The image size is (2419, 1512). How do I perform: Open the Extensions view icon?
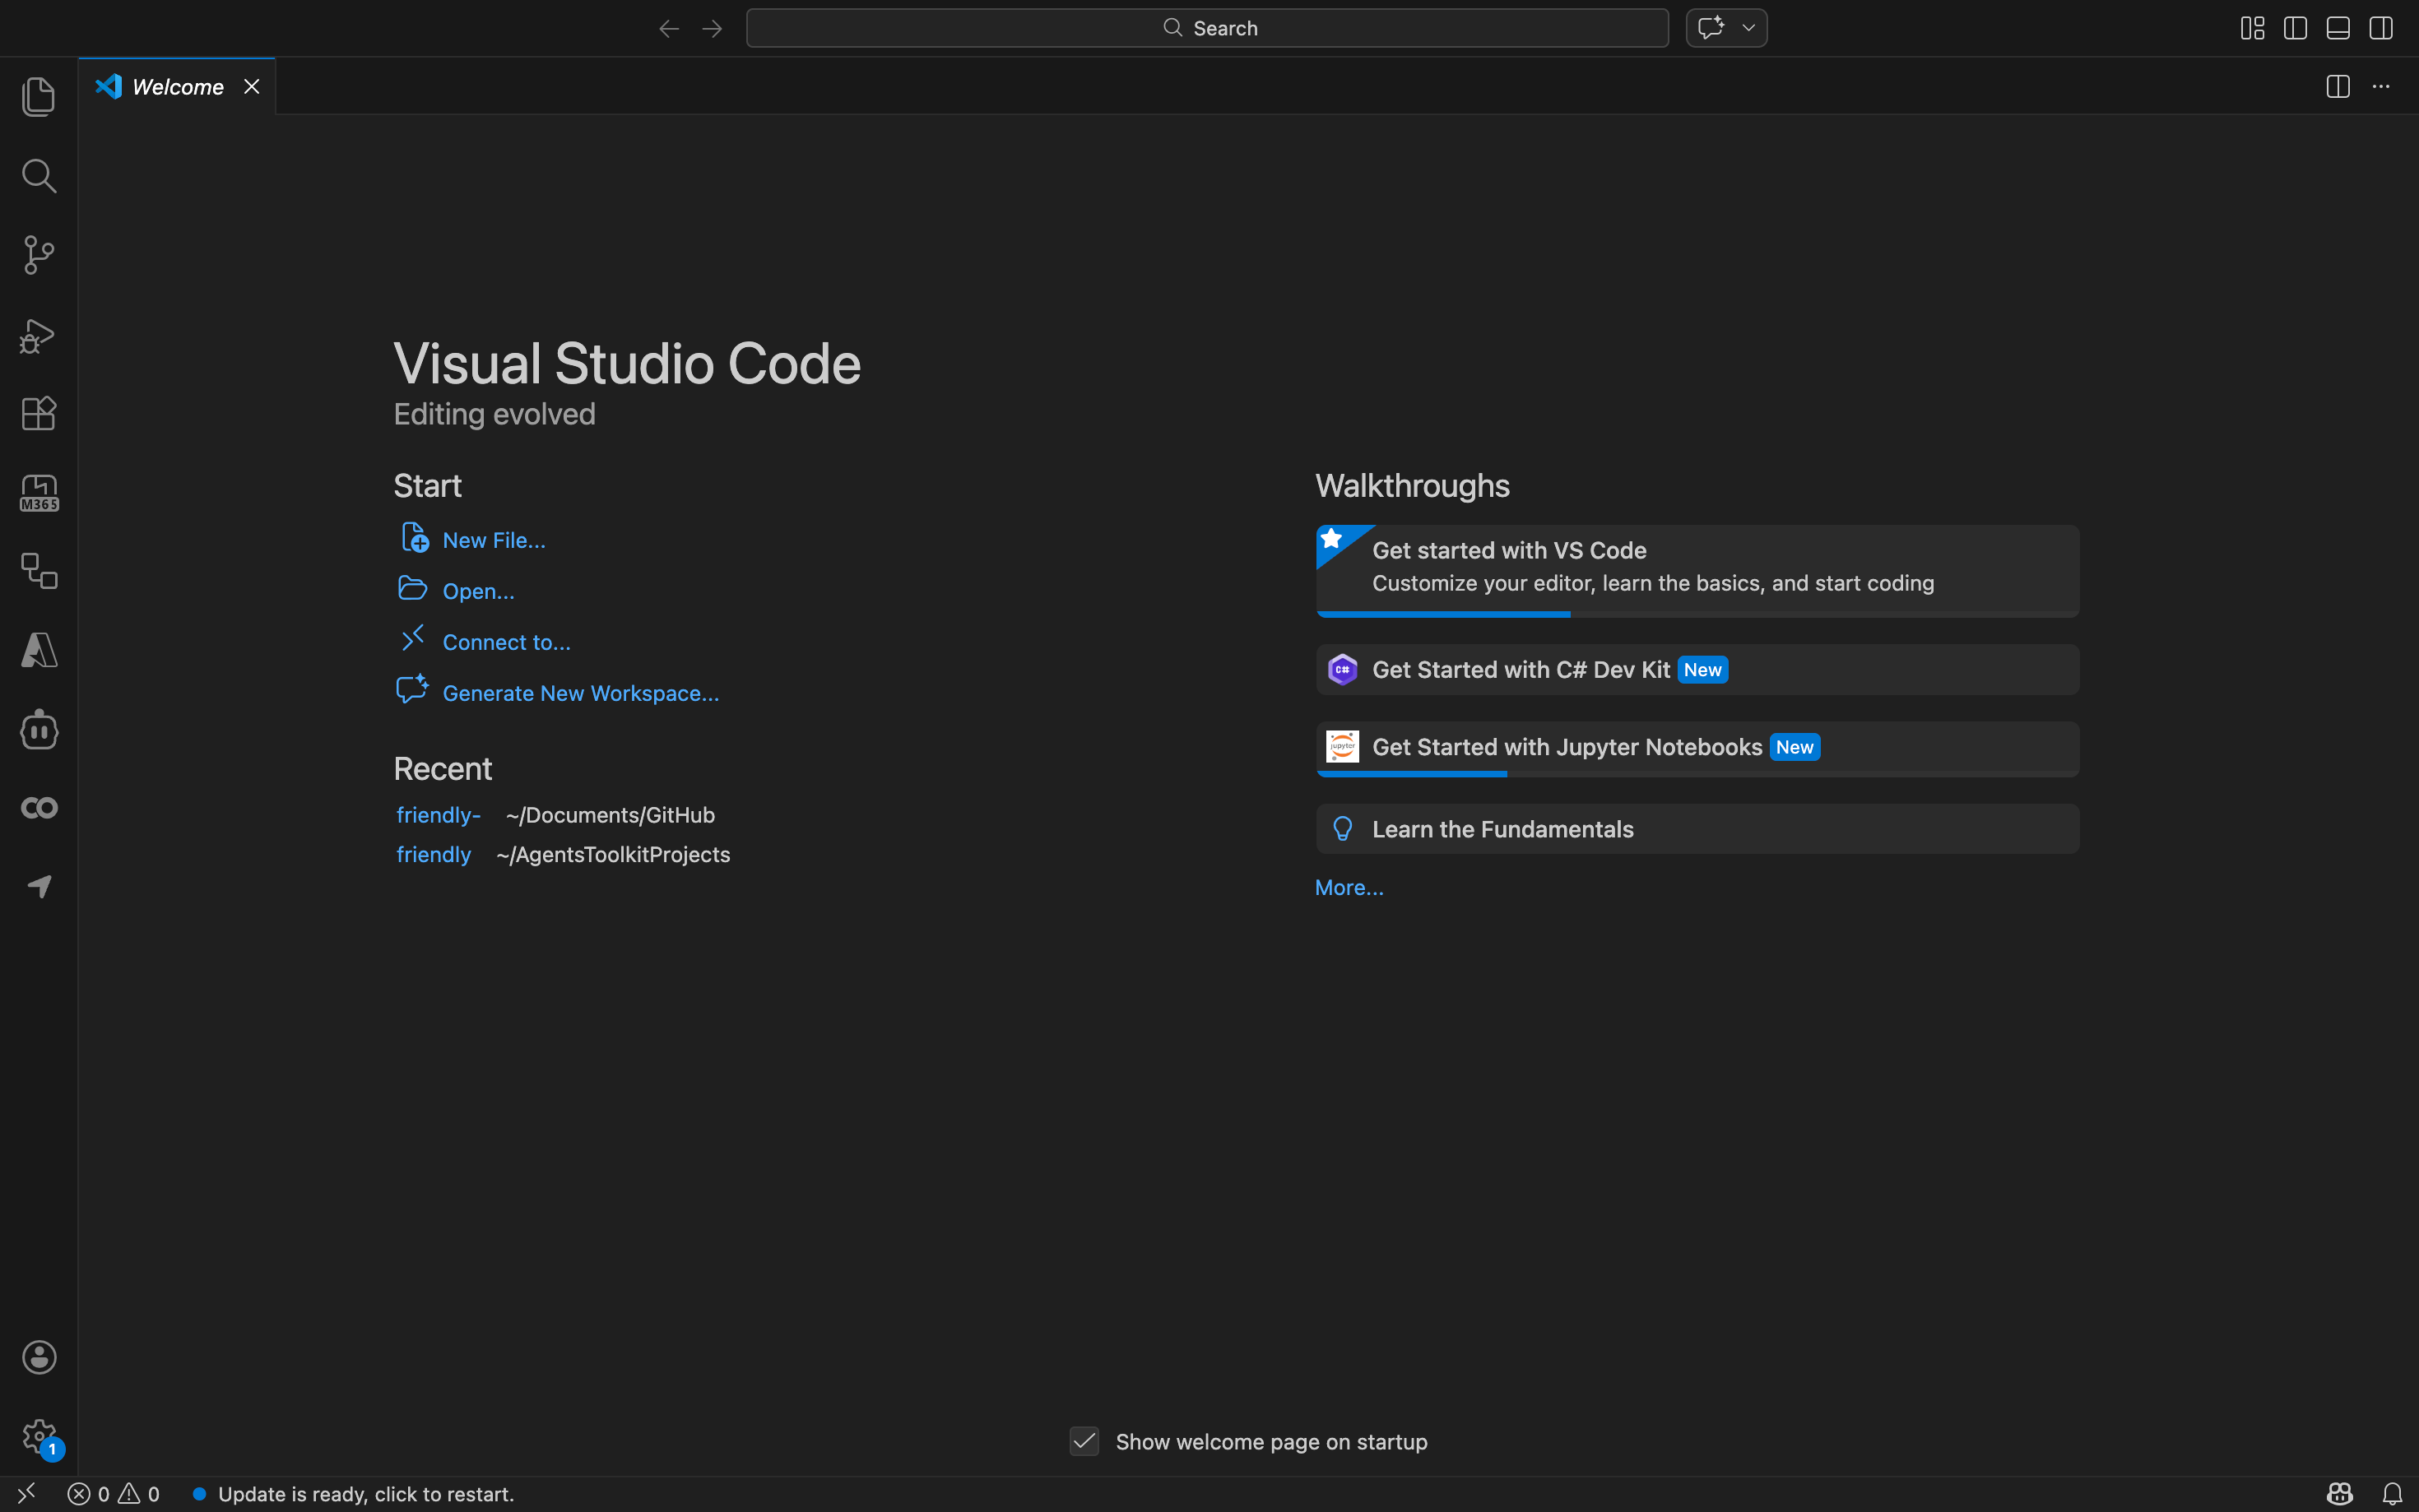click(x=38, y=413)
